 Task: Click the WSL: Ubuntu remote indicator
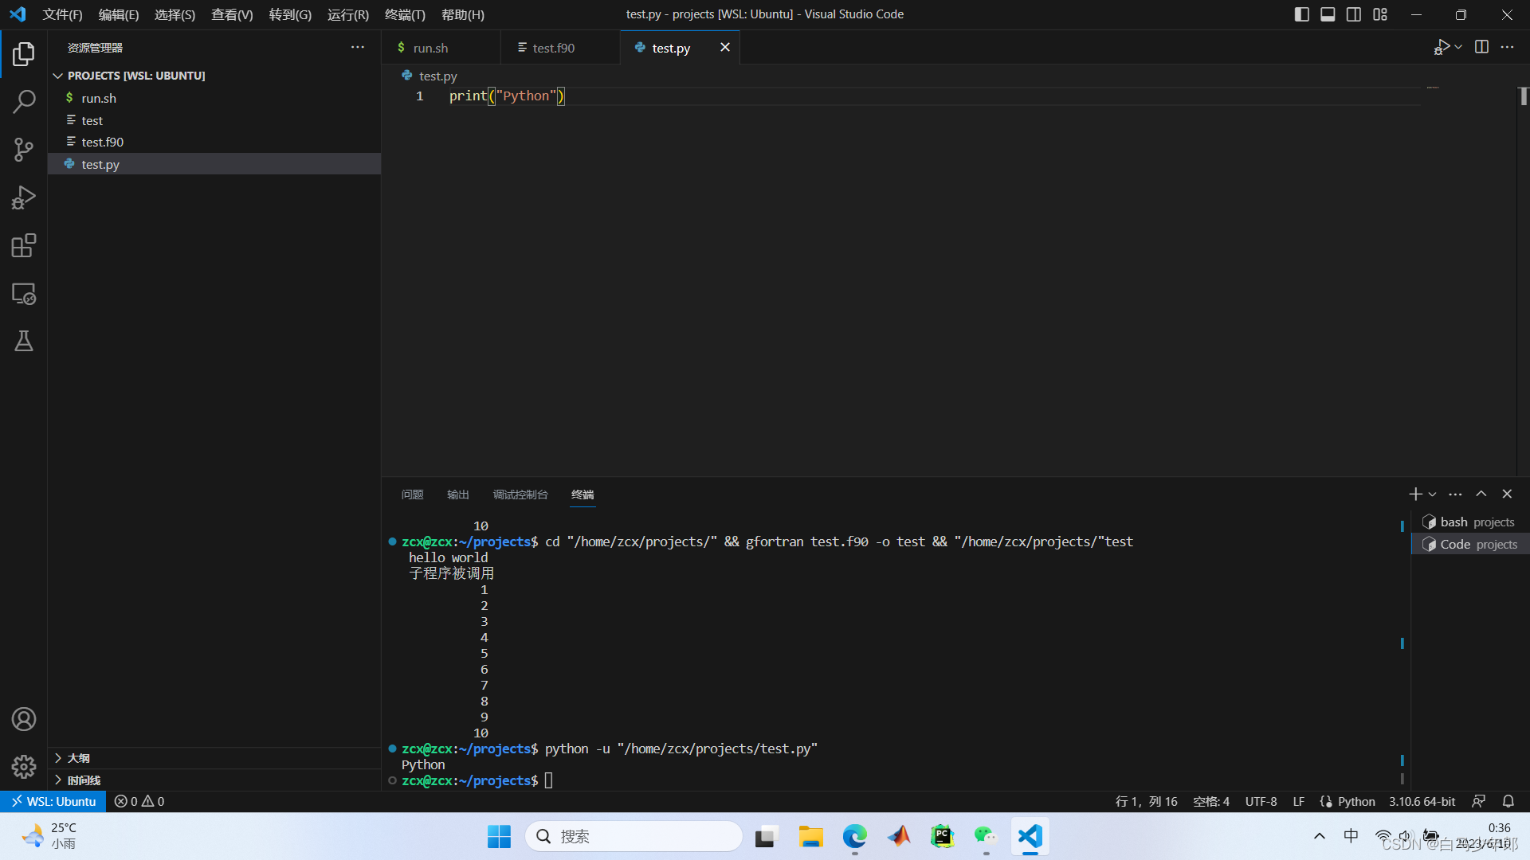click(53, 801)
